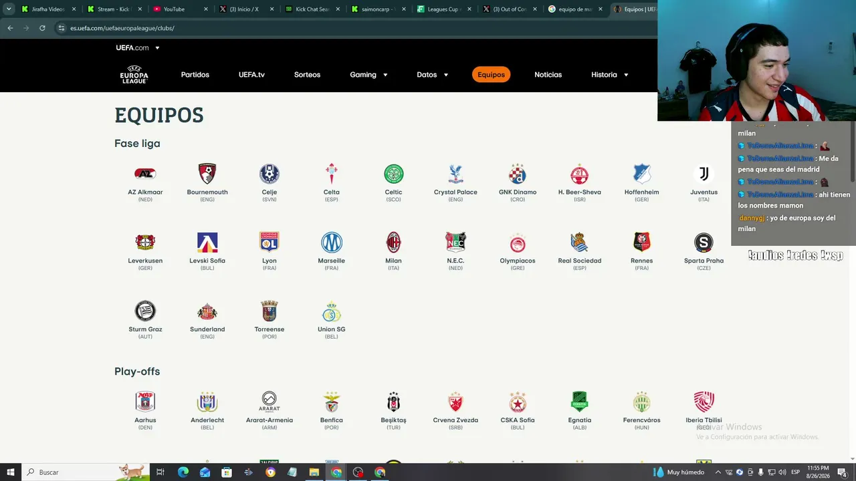
Task: Open the CSKA Sofia team link
Action: click(518, 420)
